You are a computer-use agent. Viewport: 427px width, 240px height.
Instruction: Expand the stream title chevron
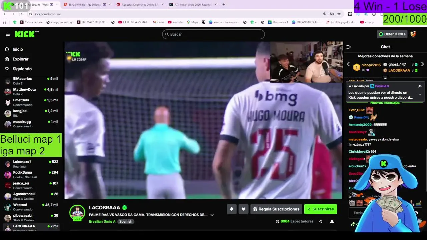(212, 215)
